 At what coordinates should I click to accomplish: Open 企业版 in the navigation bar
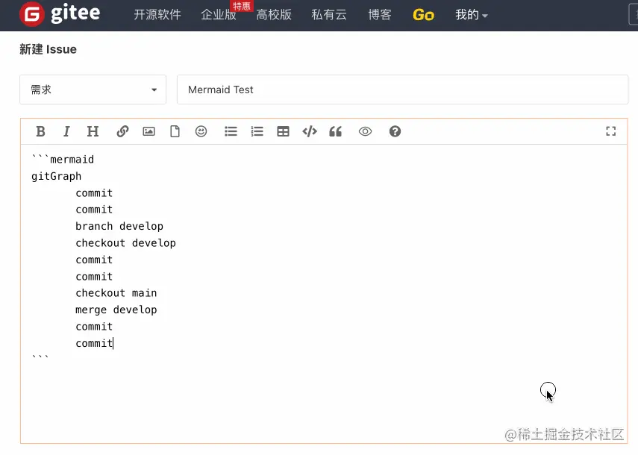tap(218, 15)
